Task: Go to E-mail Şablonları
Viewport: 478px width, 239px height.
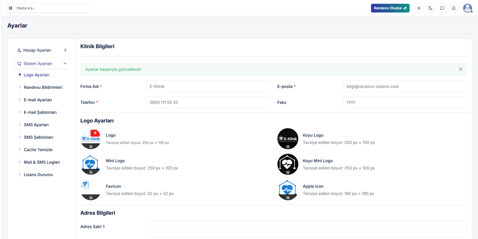Action: pyautogui.click(x=40, y=112)
